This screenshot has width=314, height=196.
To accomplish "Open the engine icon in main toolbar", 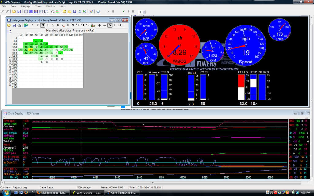I will tap(53, 12).
